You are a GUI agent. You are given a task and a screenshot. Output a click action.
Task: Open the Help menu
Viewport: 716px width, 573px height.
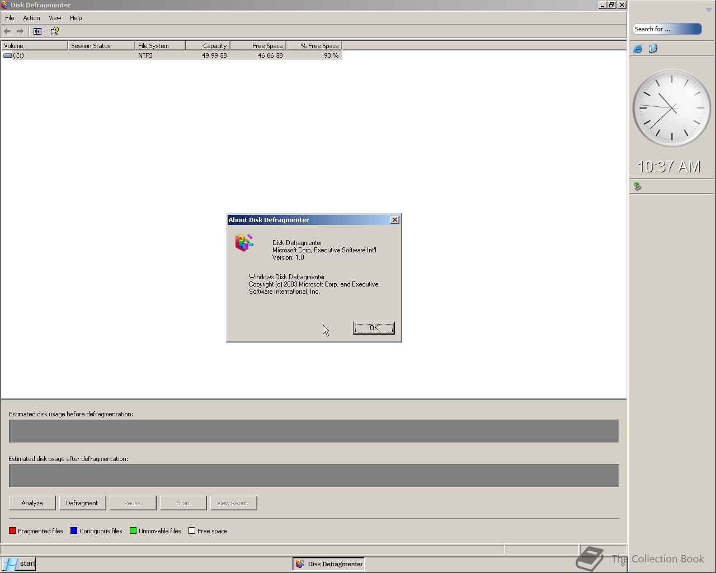point(76,18)
